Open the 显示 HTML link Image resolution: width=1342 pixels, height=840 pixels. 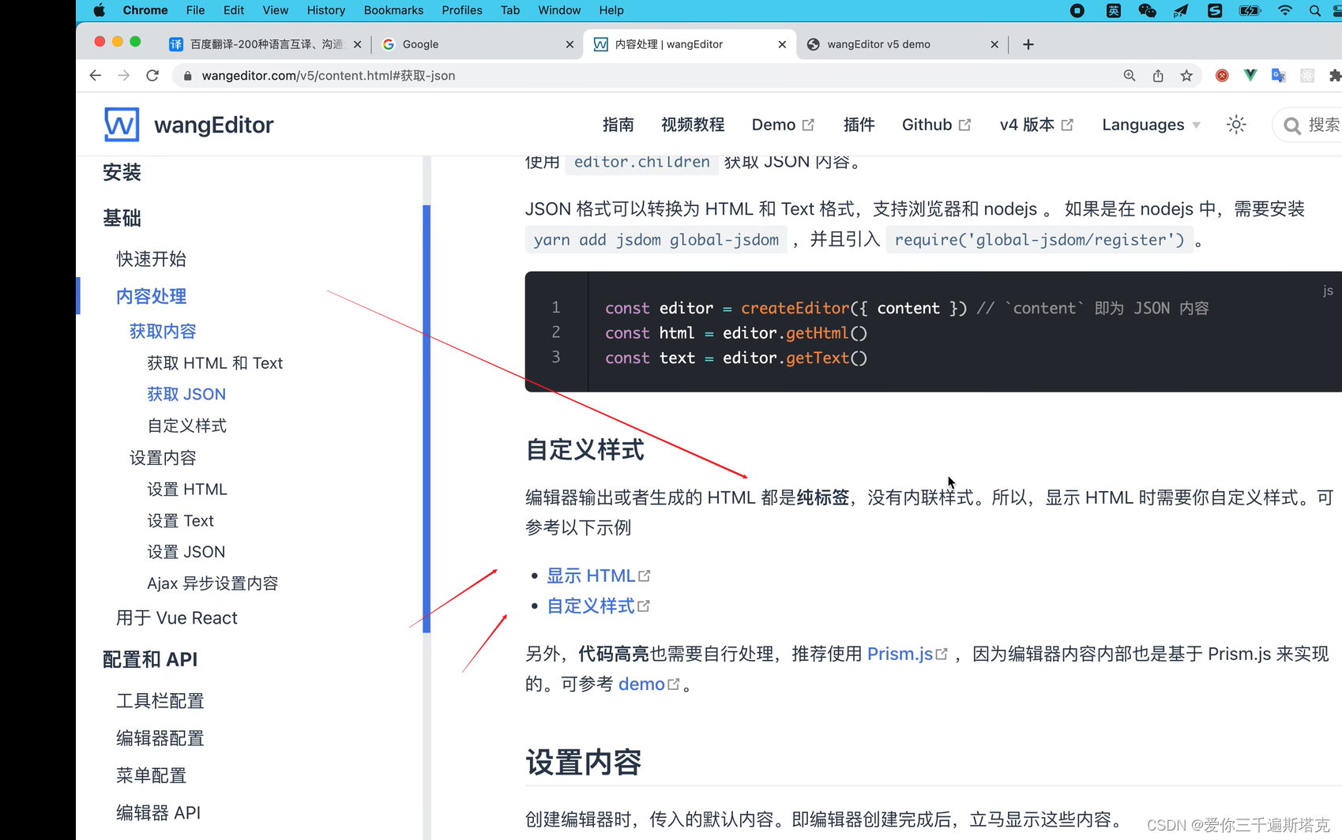tap(591, 575)
